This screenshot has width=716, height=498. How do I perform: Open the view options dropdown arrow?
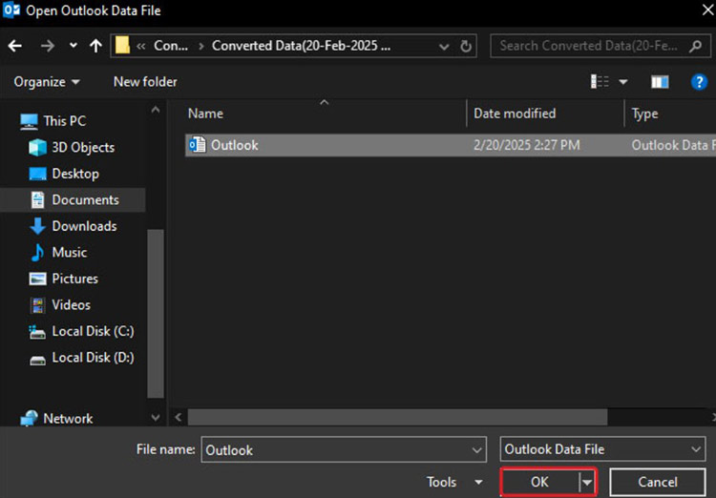point(622,82)
